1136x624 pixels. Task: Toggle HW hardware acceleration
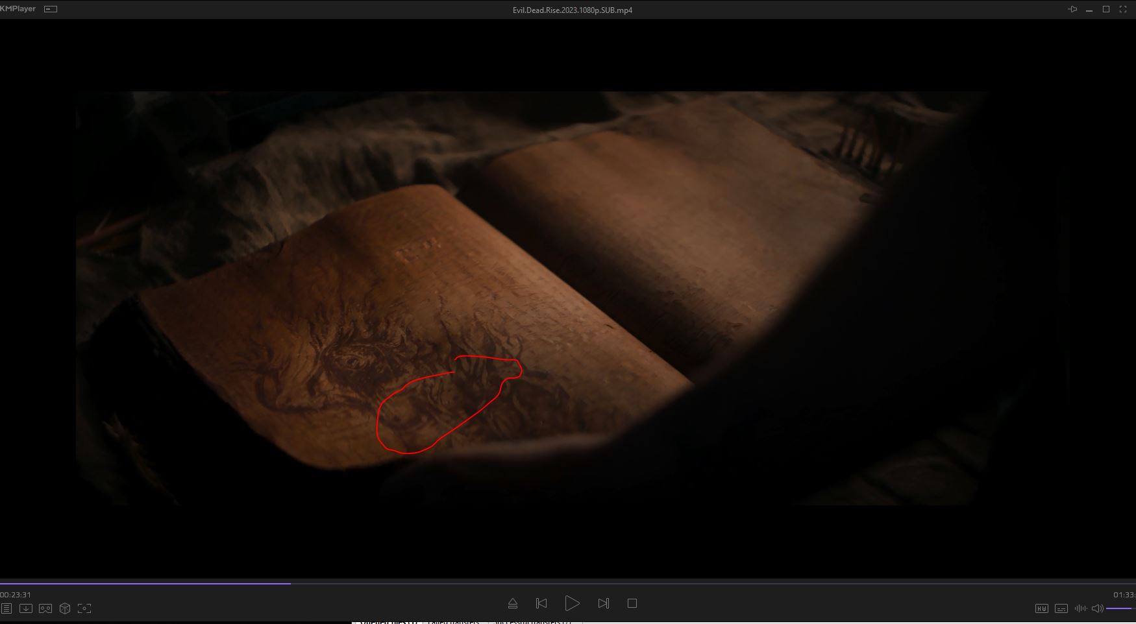1041,608
